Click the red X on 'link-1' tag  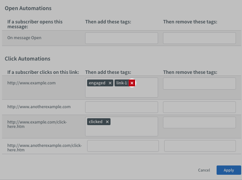coord(132,83)
